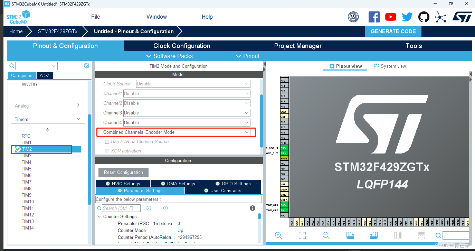The width and height of the screenshot is (475, 251).
Task: Open the Channel1 dropdown
Action: coord(187,93)
